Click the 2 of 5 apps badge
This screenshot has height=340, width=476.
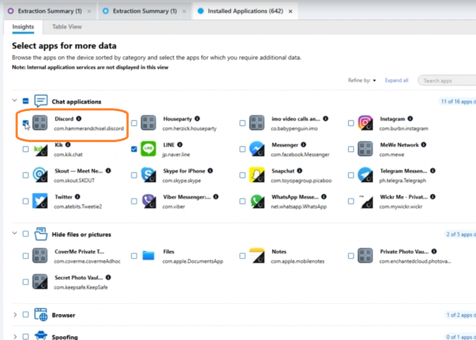click(460, 234)
